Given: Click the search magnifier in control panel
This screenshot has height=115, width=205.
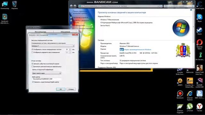Looking at the screenshot, I should pyautogui.click(x=193, y=6).
